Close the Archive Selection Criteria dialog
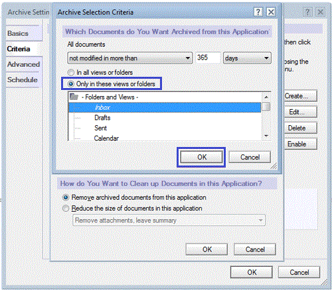Screen dimensions: 332x290 pyautogui.click(x=271, y=12)
